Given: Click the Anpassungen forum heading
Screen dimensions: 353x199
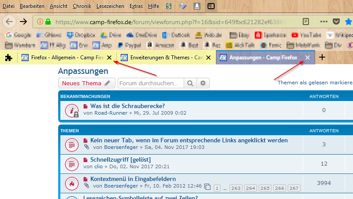Looking at the screenshot, I should (83, 71).
